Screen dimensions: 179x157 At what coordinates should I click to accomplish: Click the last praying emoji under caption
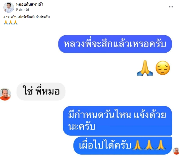point(15,23)
